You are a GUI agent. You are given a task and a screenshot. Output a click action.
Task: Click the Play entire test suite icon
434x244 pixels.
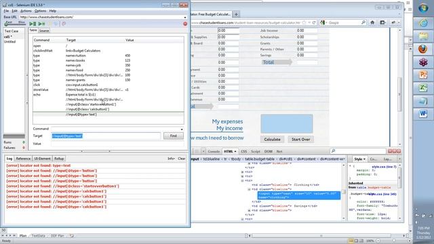tap(33, 24)
